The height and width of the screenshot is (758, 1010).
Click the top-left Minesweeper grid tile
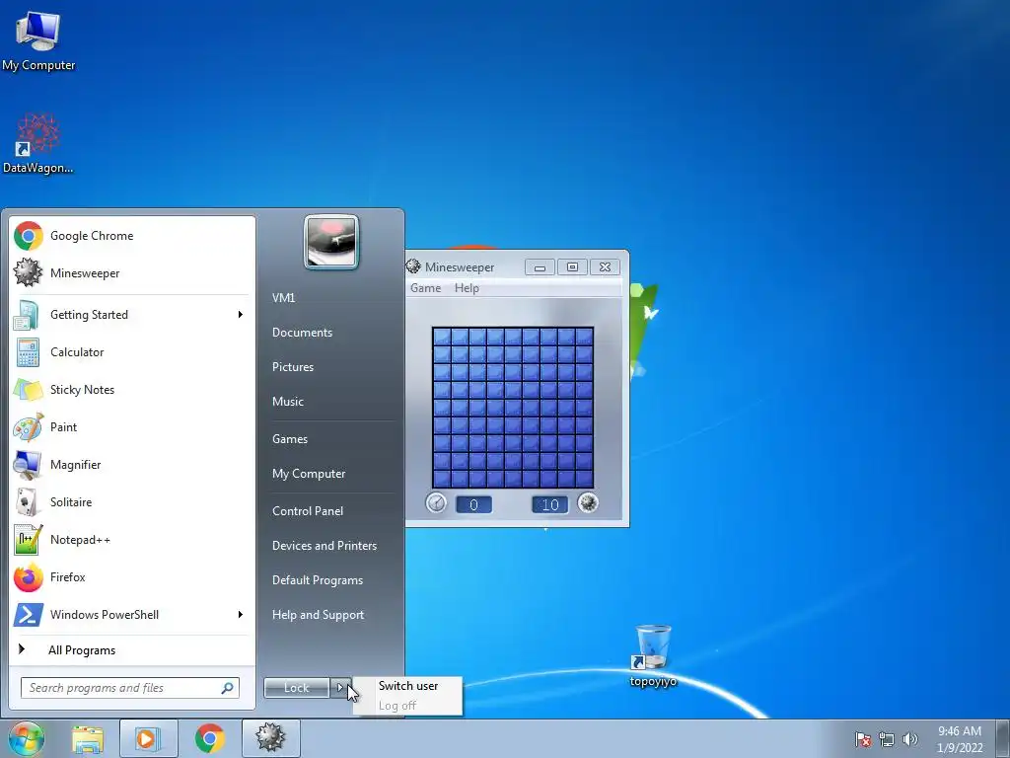(x=442, y=337)
